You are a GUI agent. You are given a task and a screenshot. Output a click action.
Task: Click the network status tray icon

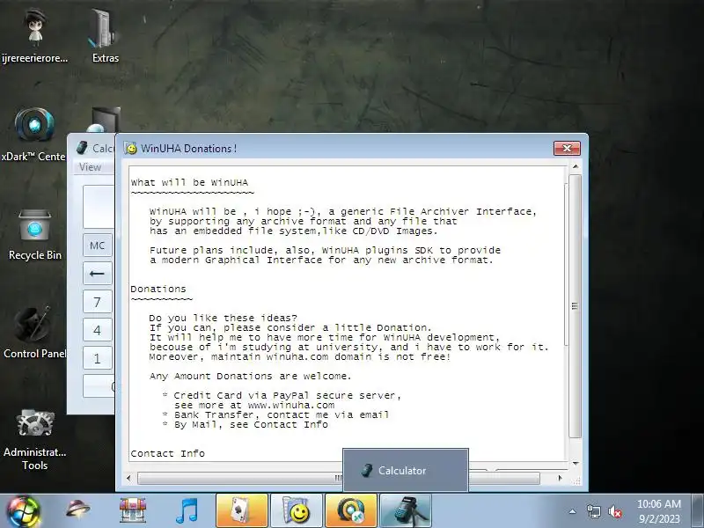[593, 511]
